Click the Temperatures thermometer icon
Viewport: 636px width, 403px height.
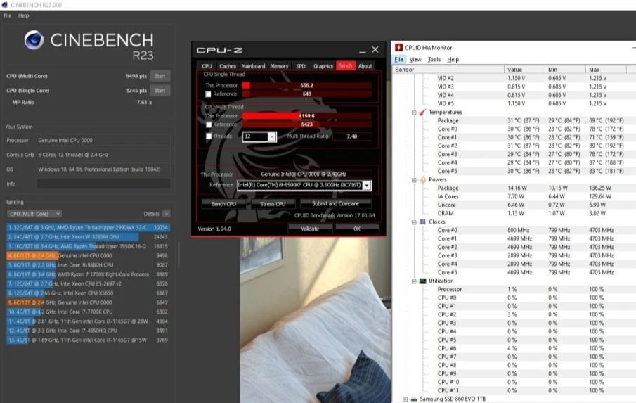coord(422,112)
